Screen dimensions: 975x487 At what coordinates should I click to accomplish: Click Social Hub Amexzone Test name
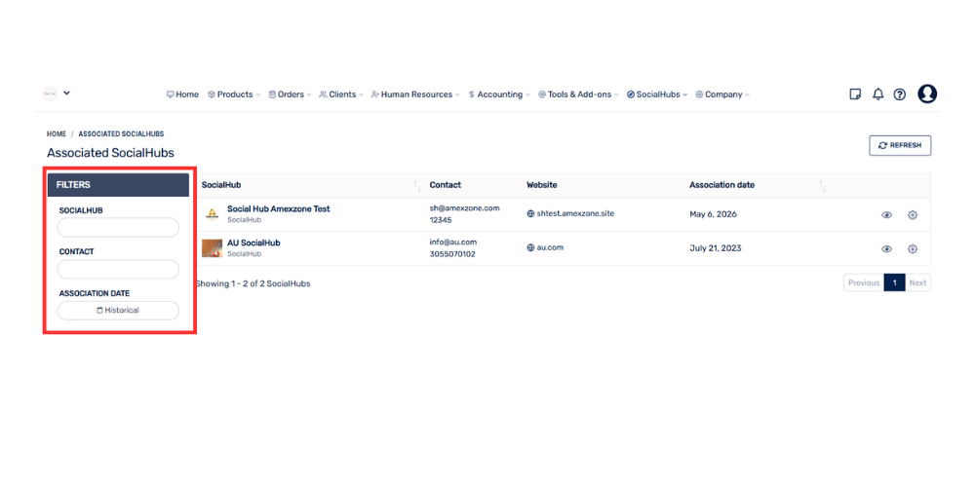(279, 209)
